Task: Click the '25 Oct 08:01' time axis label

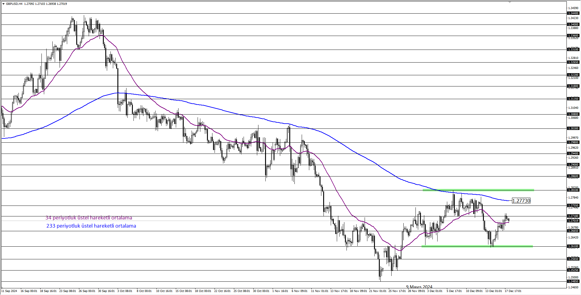Action: pos(242,291)
